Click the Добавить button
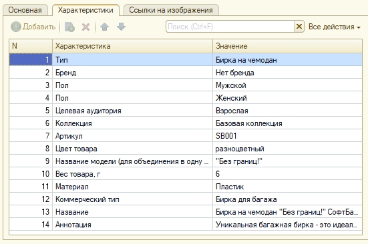 point(33,27)
